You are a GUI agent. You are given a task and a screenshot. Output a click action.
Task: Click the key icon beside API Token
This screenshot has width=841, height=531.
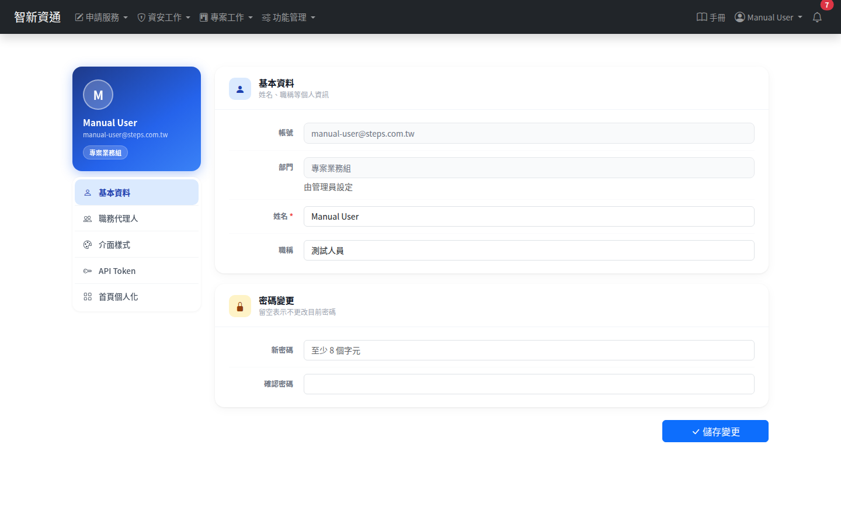coord(88,271)
